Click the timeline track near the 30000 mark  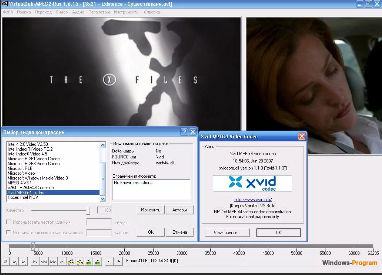click(182, 246)
